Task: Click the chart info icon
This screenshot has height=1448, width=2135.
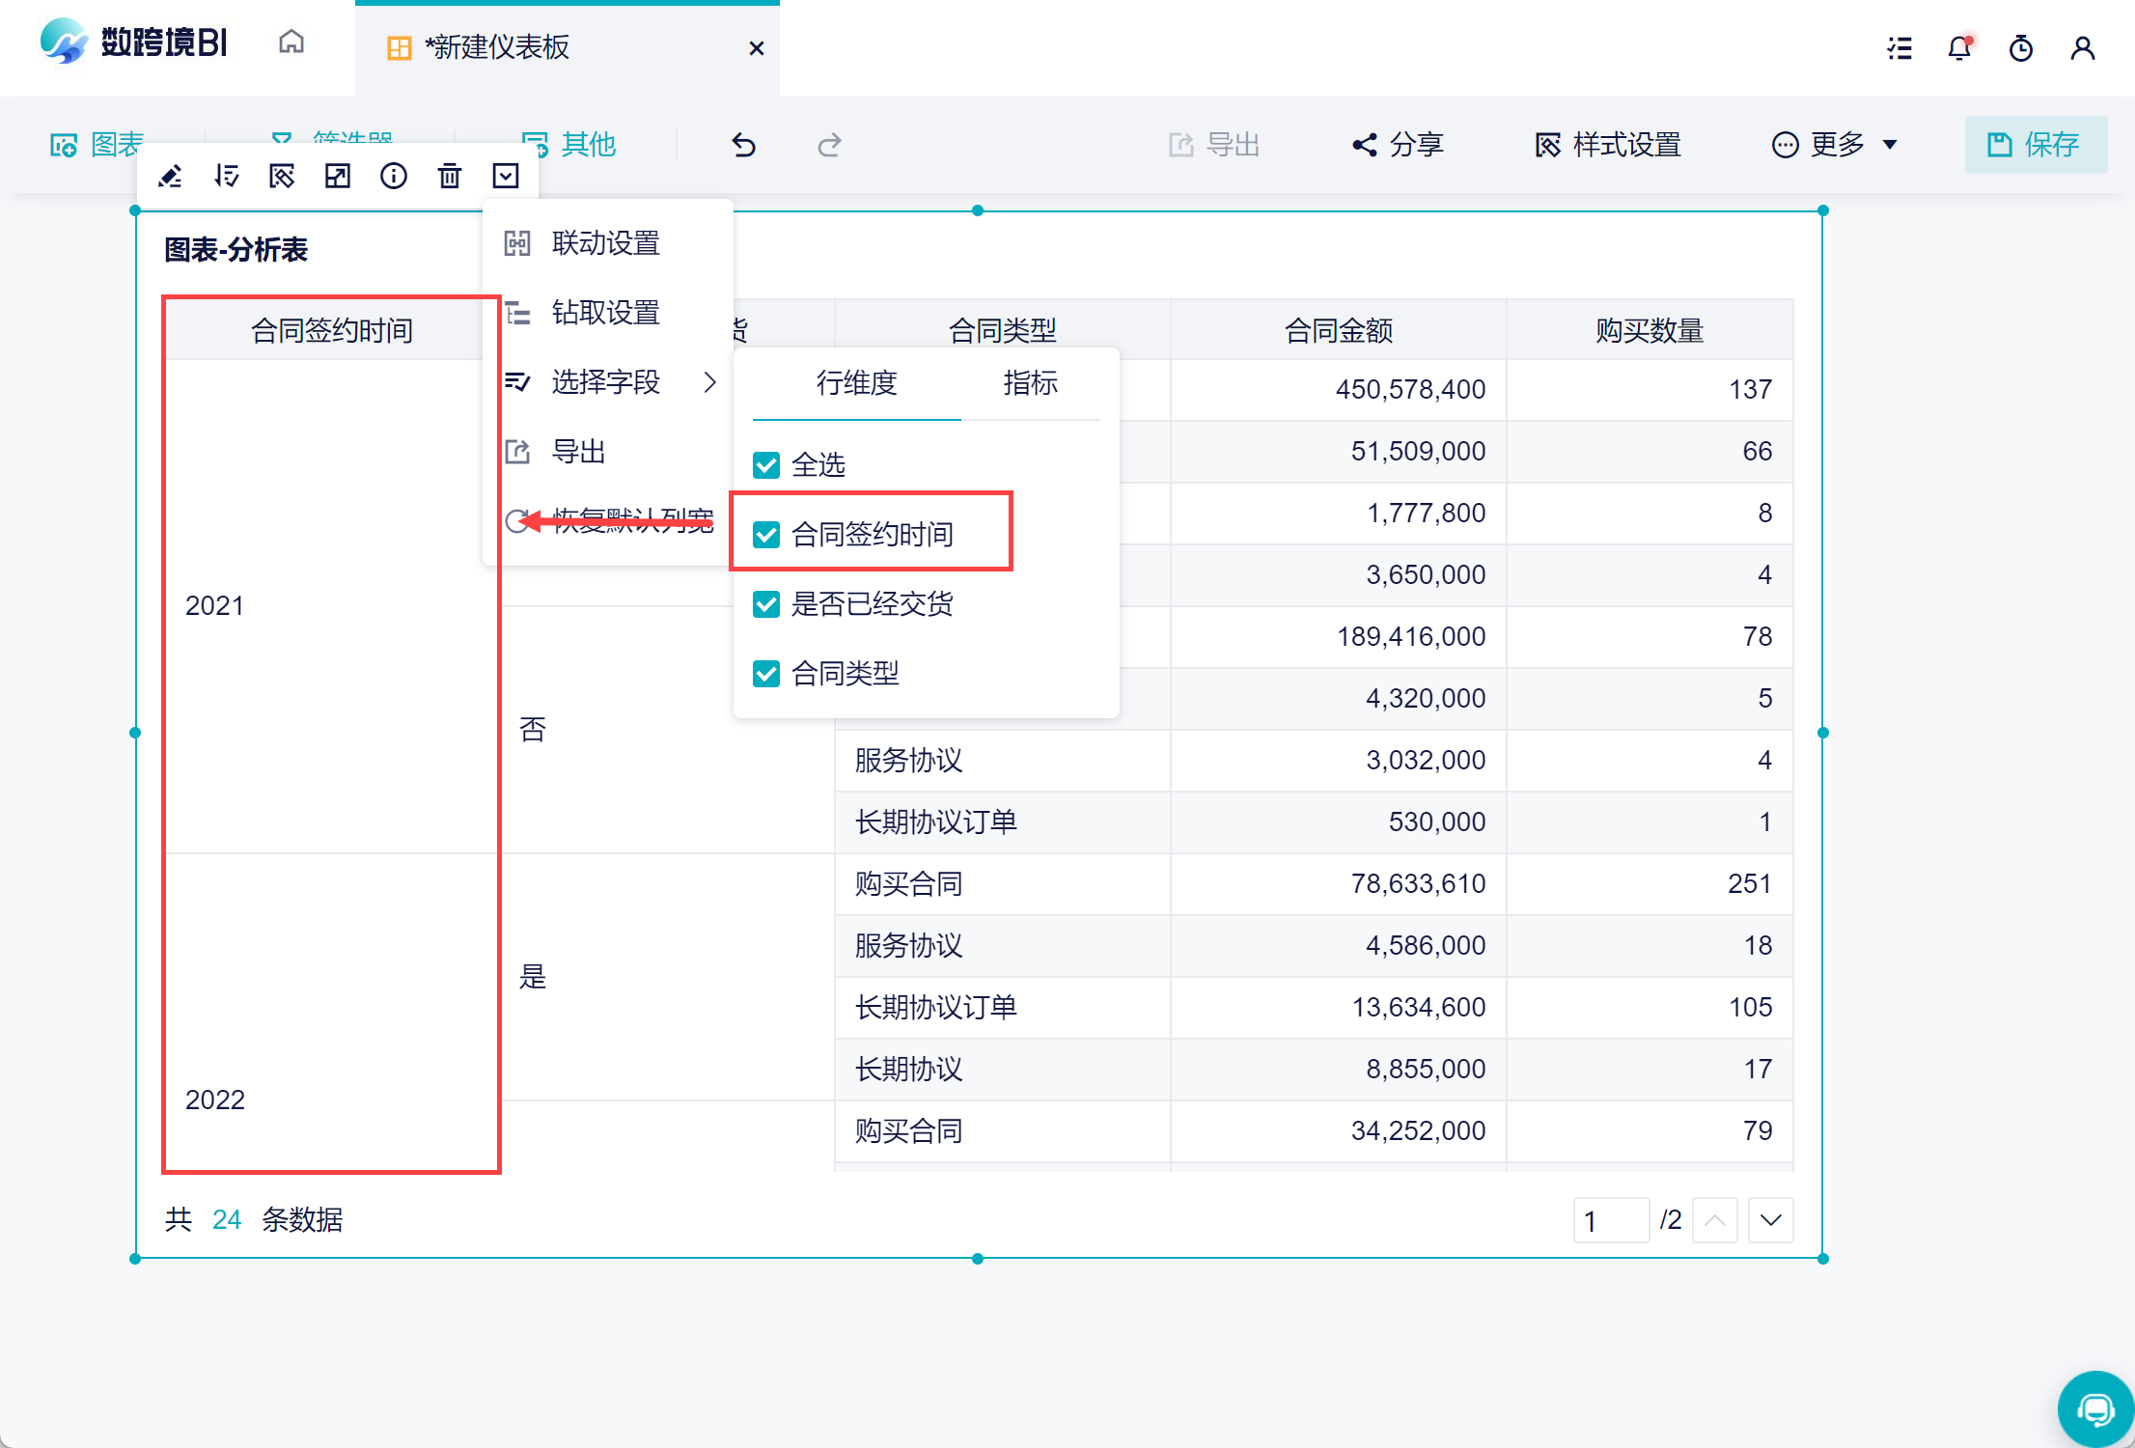Action: pyautogui.click(x=394, y=176)
